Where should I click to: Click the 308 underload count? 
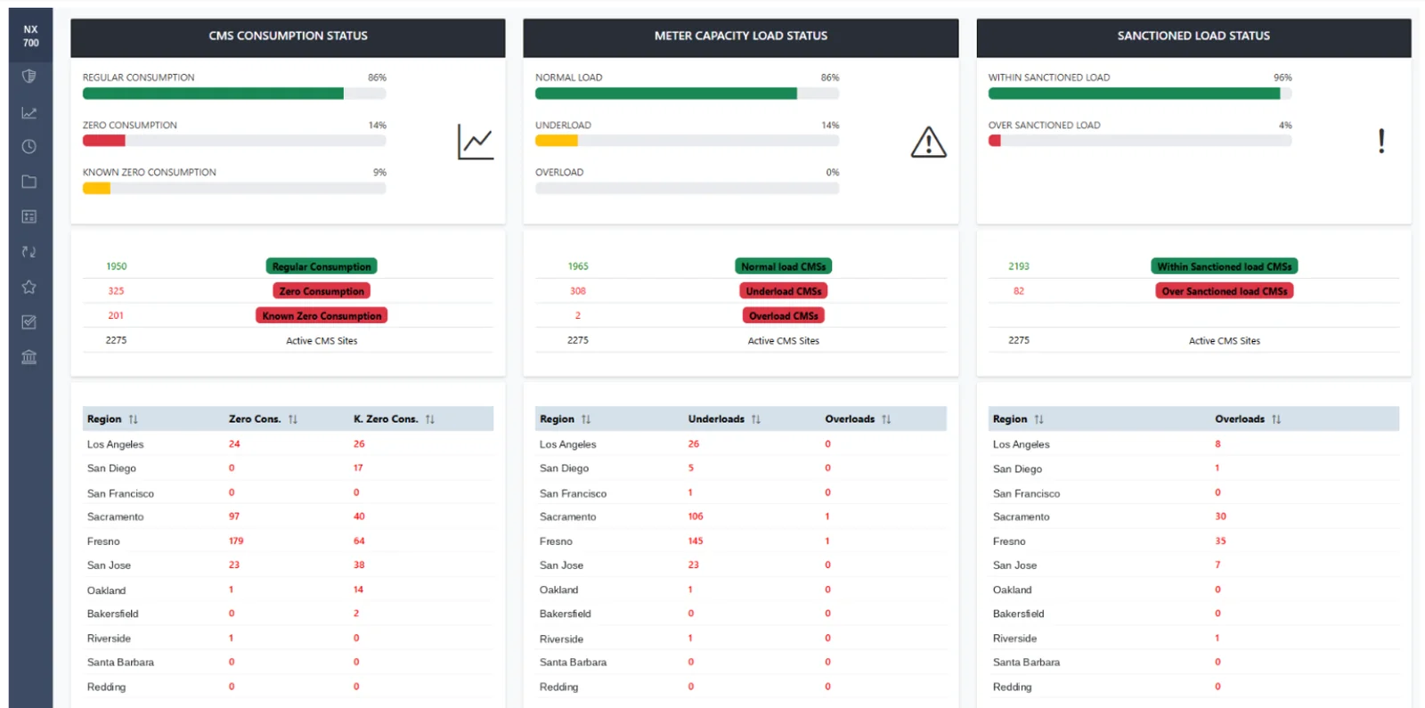click(578, 291)
